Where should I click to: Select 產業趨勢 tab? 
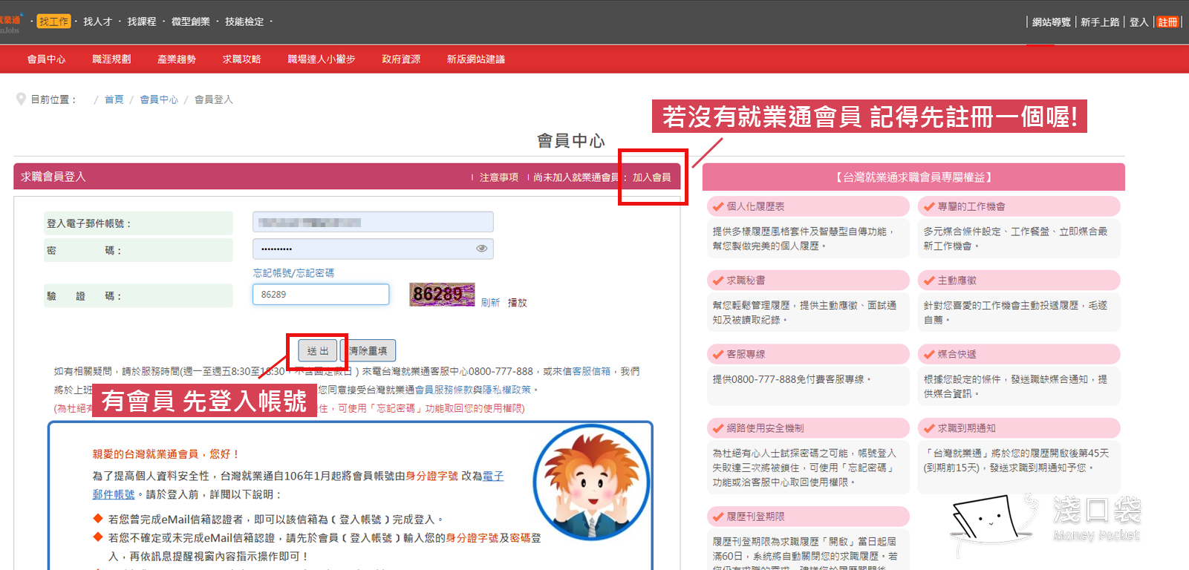click(x=177, y=59)
